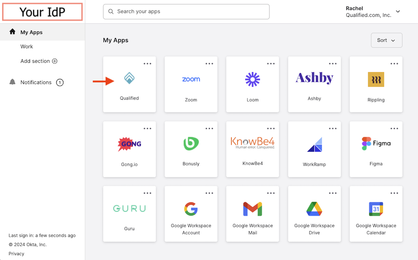This screenshot has width=418, height=260.
Task: Click the Gong.io app name label
Action: tap(129, 165)
